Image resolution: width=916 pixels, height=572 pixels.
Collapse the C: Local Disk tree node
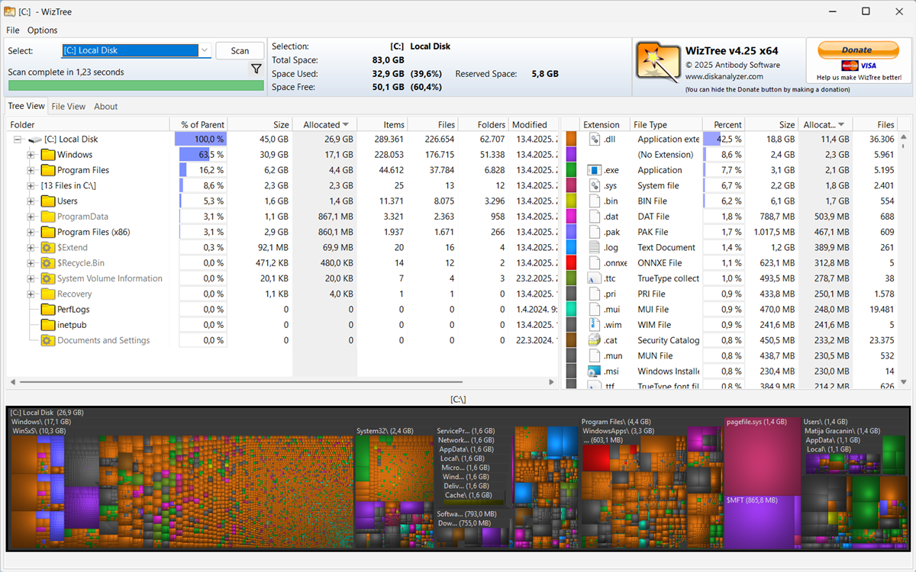17,140
